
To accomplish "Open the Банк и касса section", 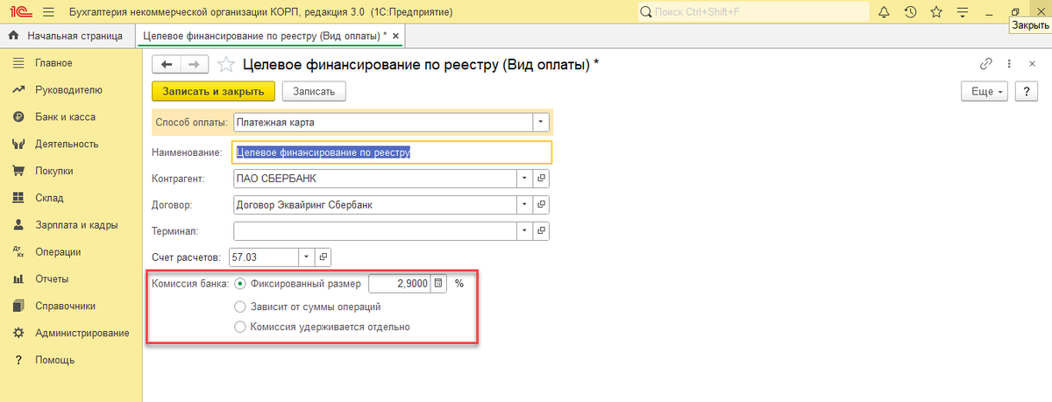I will (65, 116).
